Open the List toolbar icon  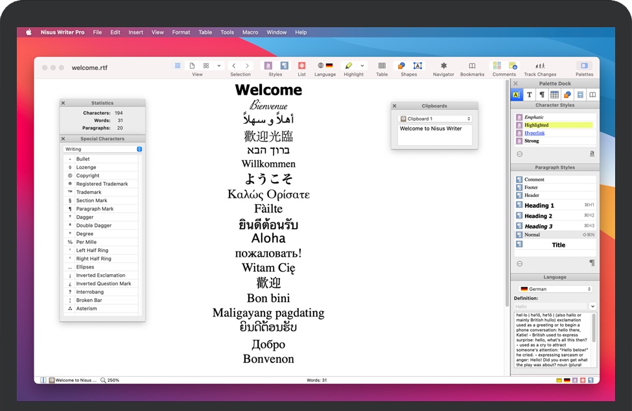click(301, 66)
